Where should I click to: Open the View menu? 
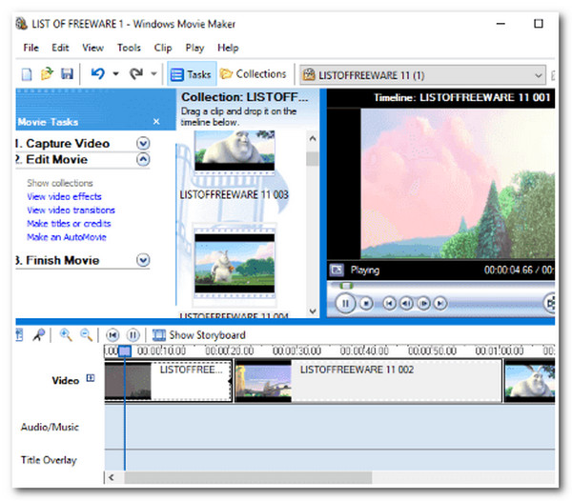[92, 48]
